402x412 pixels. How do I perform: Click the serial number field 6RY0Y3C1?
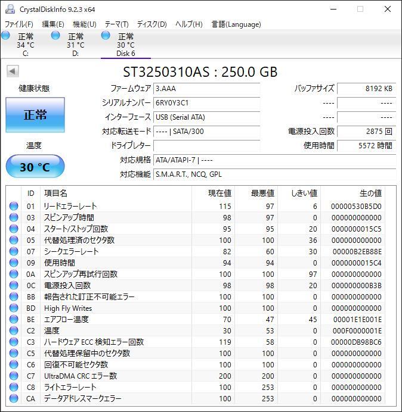pyautogui.click(x=206, y=102)
